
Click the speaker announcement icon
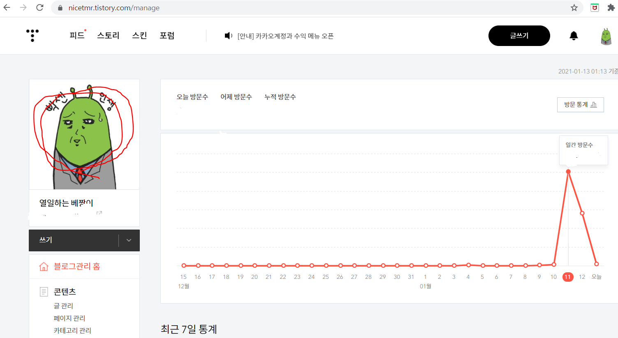(x=229, y=36)
